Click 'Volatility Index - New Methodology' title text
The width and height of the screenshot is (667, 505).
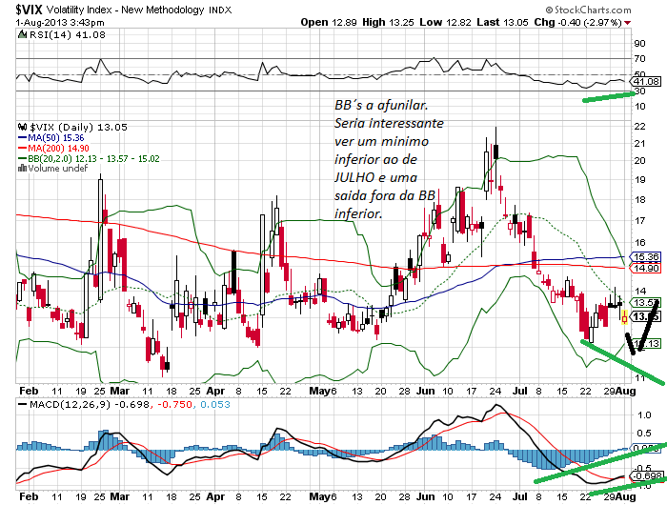125,10
